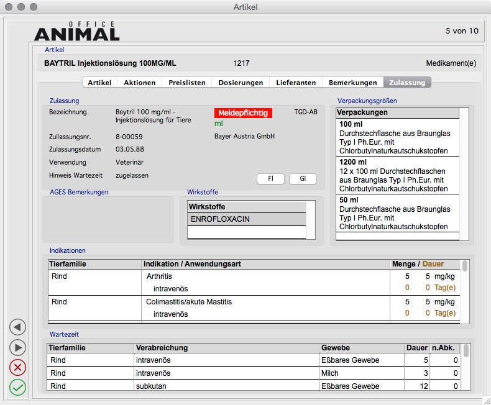Select the Lieferanten tab
Image resolution: width=491 pixels, height=405 pixels.
pyautogui.click(x=296, y=83)
